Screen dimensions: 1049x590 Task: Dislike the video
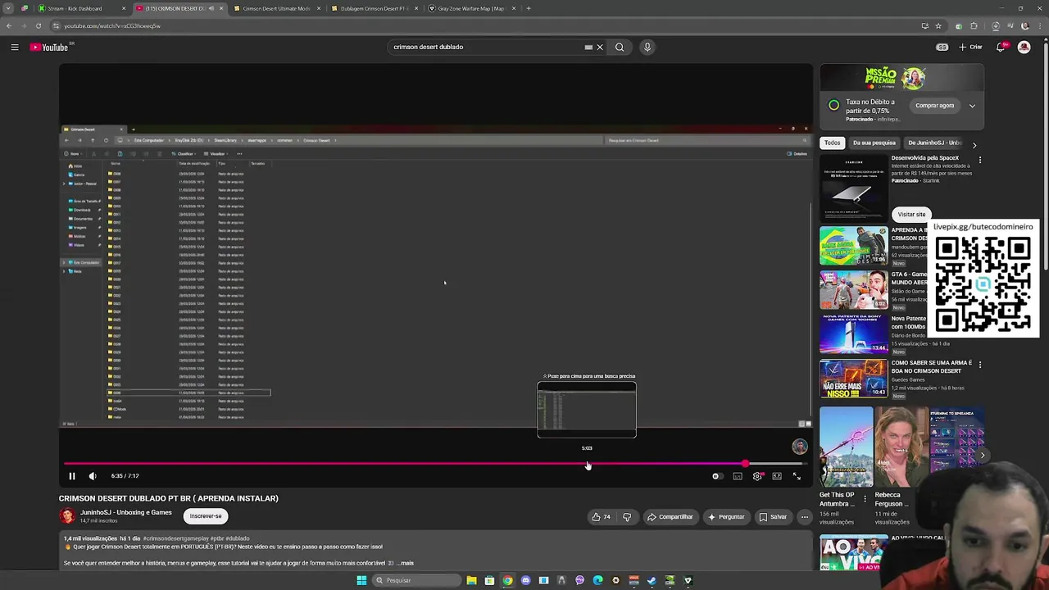click(x=627, y=517)
